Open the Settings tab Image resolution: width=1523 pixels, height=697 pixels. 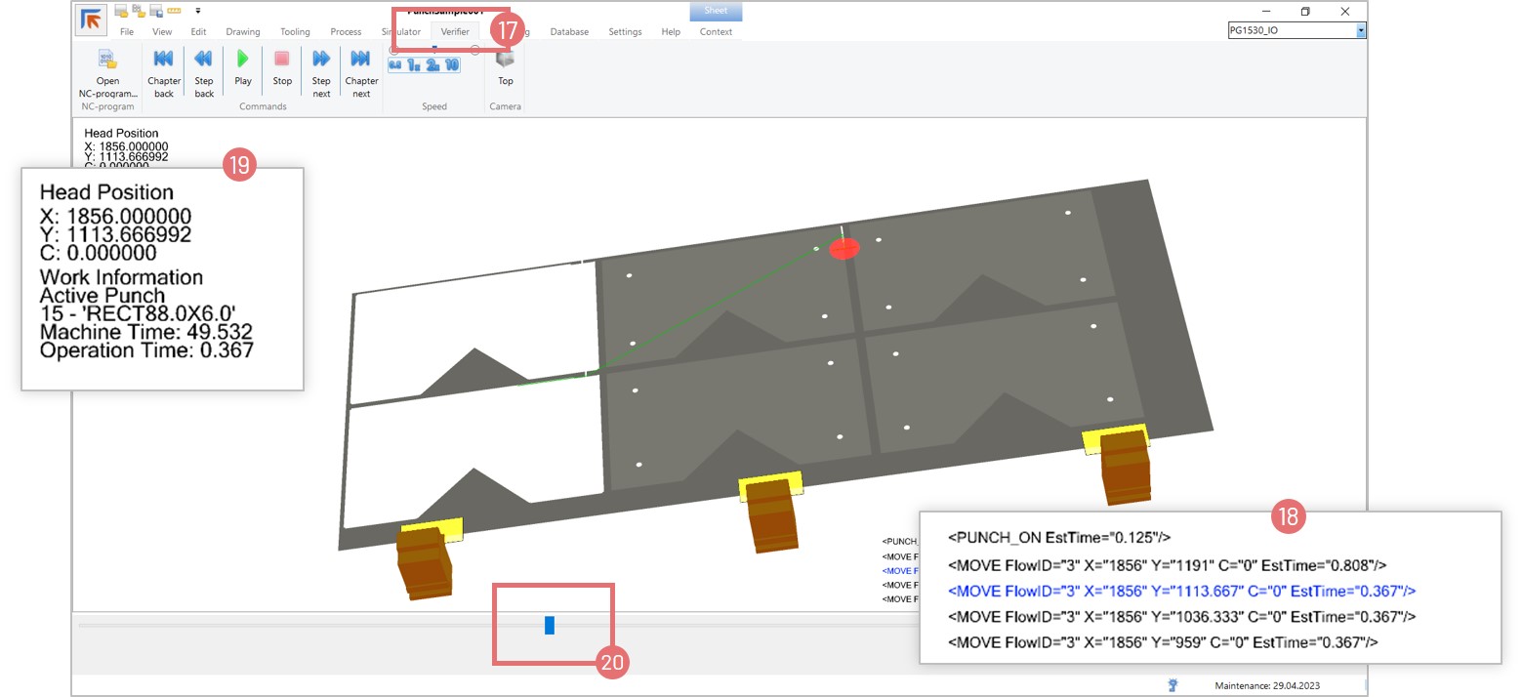625,32
